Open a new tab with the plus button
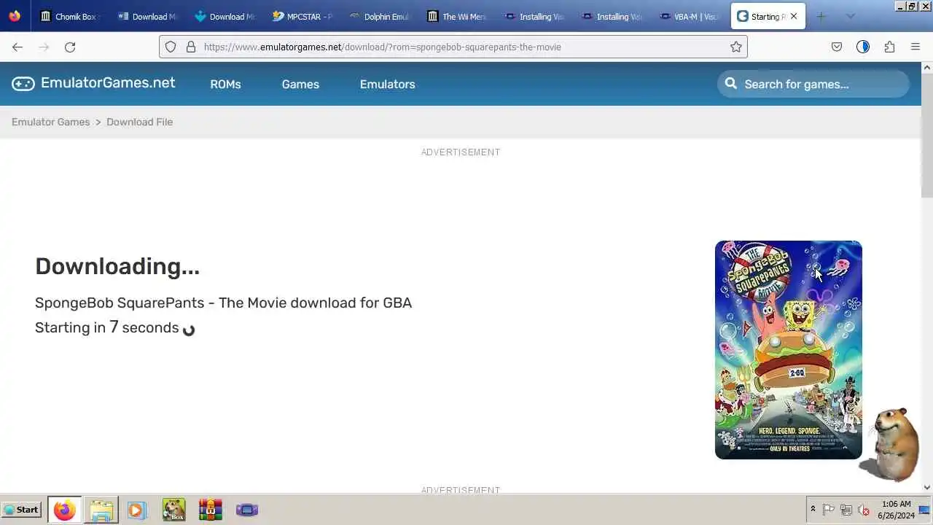The image size is (933, 525). pyautogui.click(x=821, y=16)
